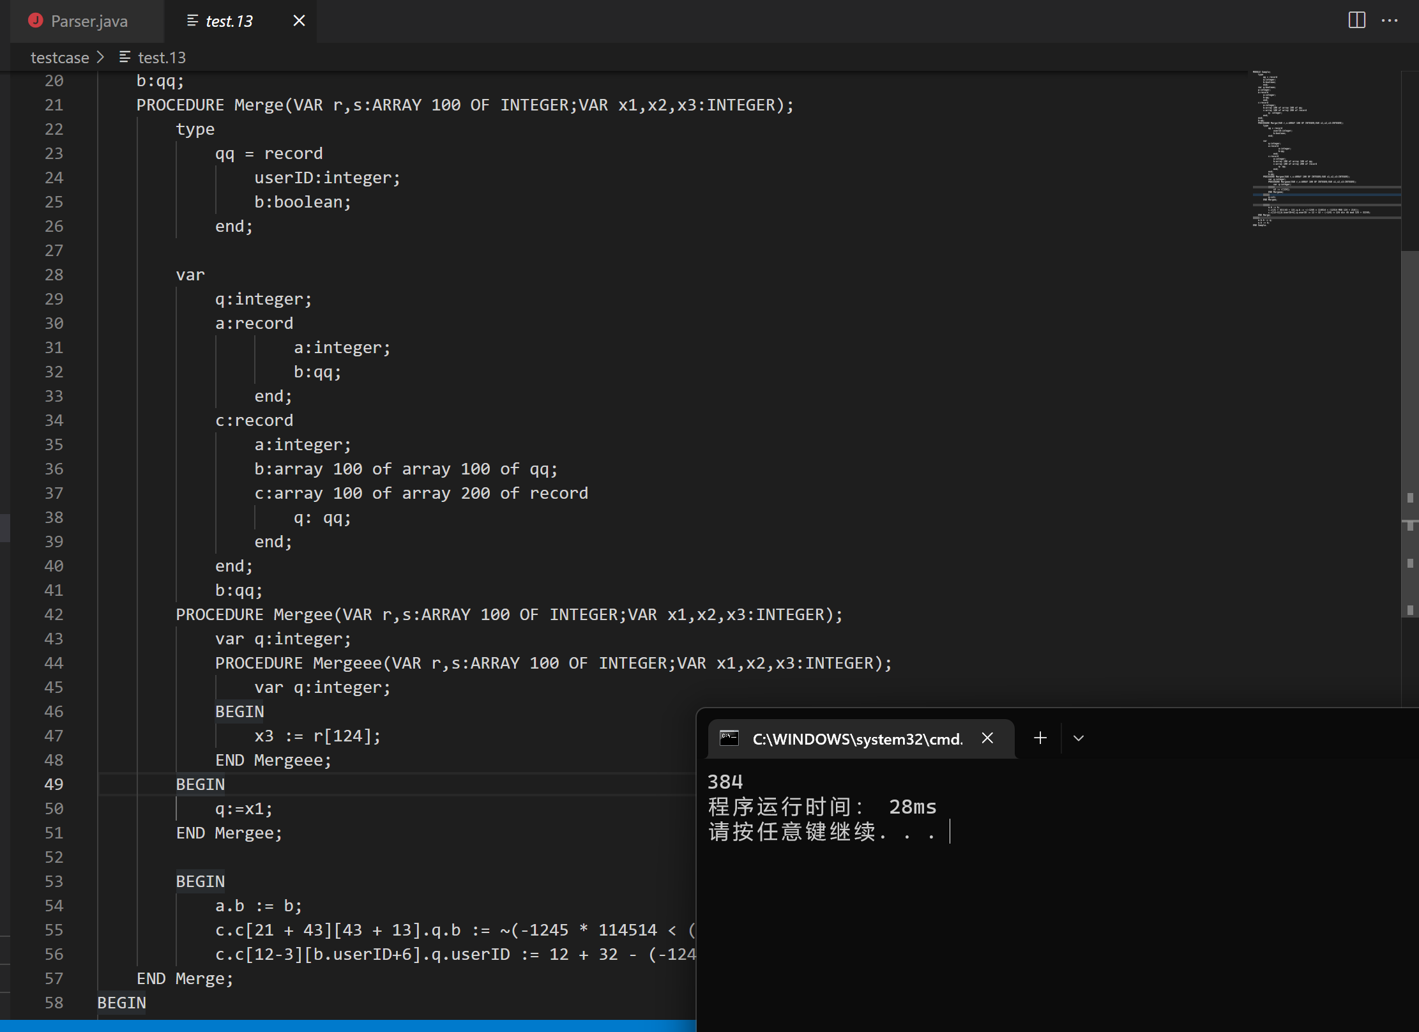Click 'END Merge;' on line 57
This screenshot has width=1419, height=1032.
[x=185, y=978]
